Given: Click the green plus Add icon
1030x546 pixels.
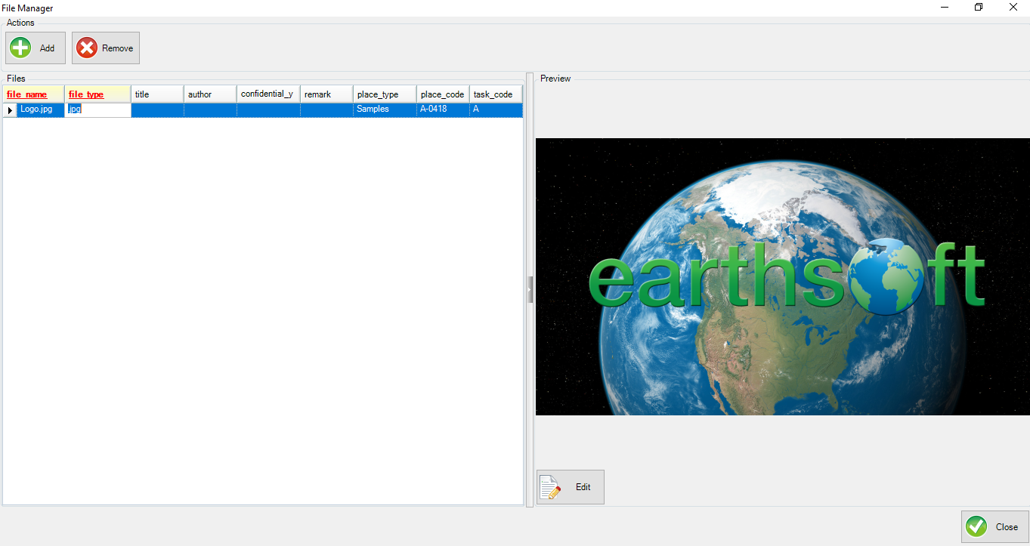Looking at the screenshot, I should point(20,48).
